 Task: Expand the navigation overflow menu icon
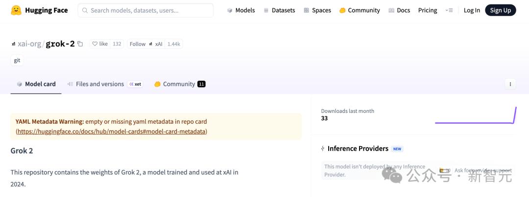(449, 10)
